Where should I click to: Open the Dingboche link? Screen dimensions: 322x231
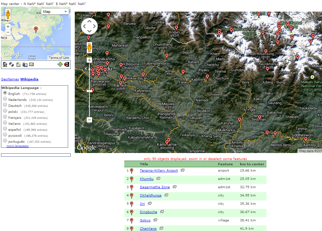(x=149, y=212)
